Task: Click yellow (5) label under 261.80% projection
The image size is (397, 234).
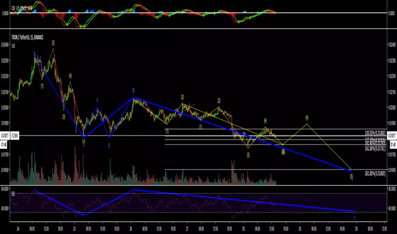Action: [351, 177]
